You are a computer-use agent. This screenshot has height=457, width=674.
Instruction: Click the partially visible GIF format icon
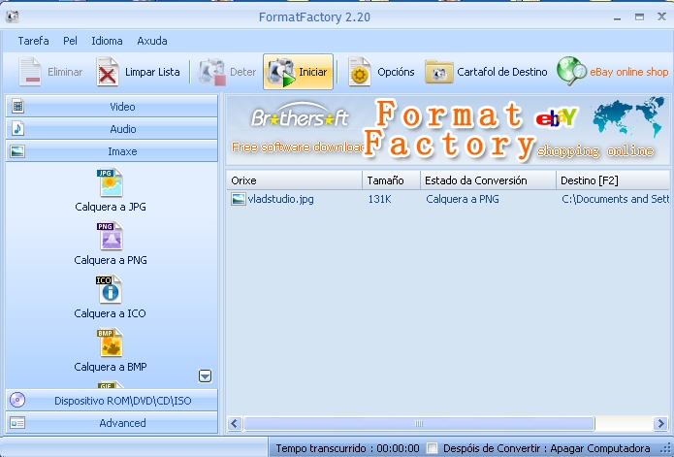point(110,384)
